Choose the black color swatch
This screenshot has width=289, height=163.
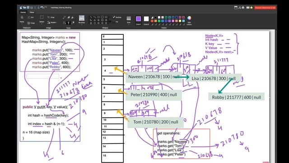point(155,17)
